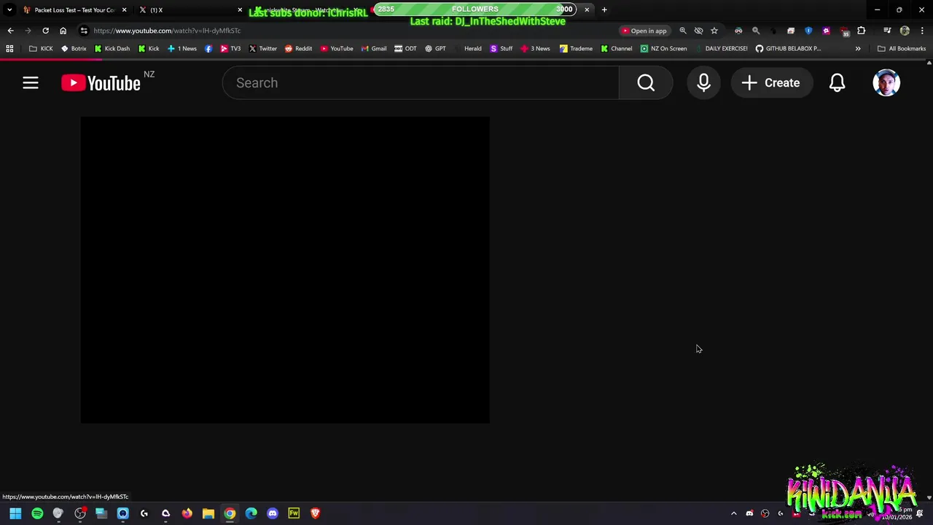Screen dimensions: 933x525
Task: Open Chrome three-dot menu
Action: tap(922, 31)
